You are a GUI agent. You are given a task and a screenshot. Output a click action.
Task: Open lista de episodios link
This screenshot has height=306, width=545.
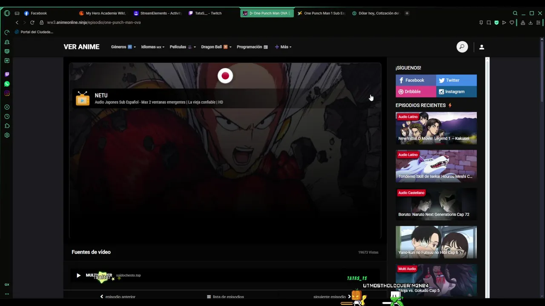tap(225, 297)
